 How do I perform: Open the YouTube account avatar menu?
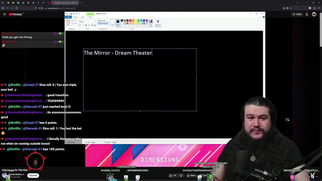pos(314,14)
